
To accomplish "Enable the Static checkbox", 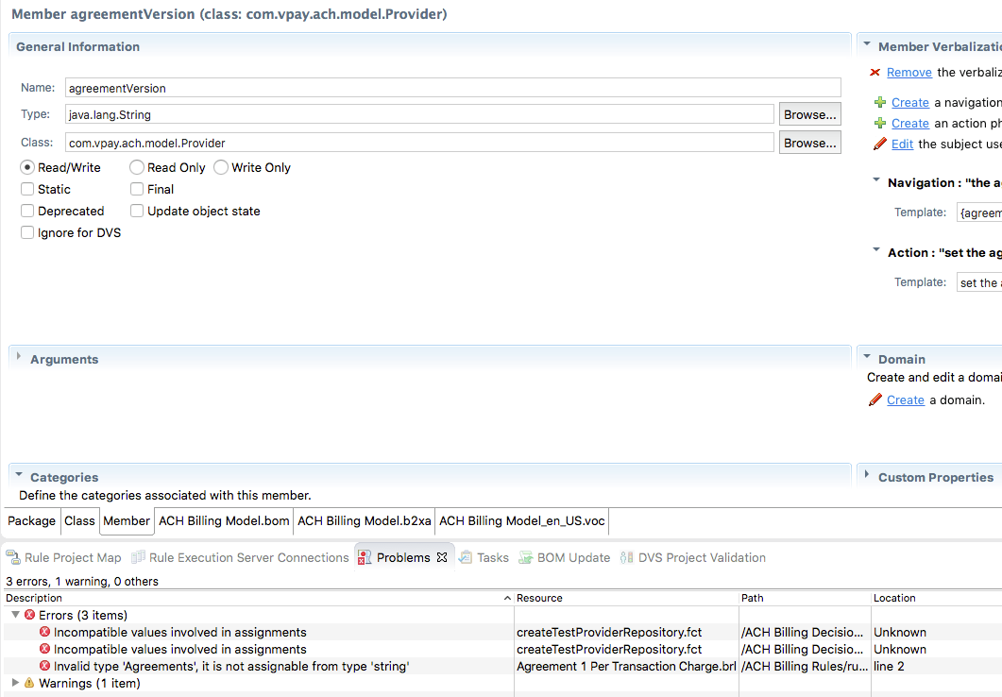I will pyautogui.click(x=26, y=189).
